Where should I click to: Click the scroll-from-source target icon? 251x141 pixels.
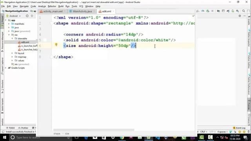(x=27, y=16)
